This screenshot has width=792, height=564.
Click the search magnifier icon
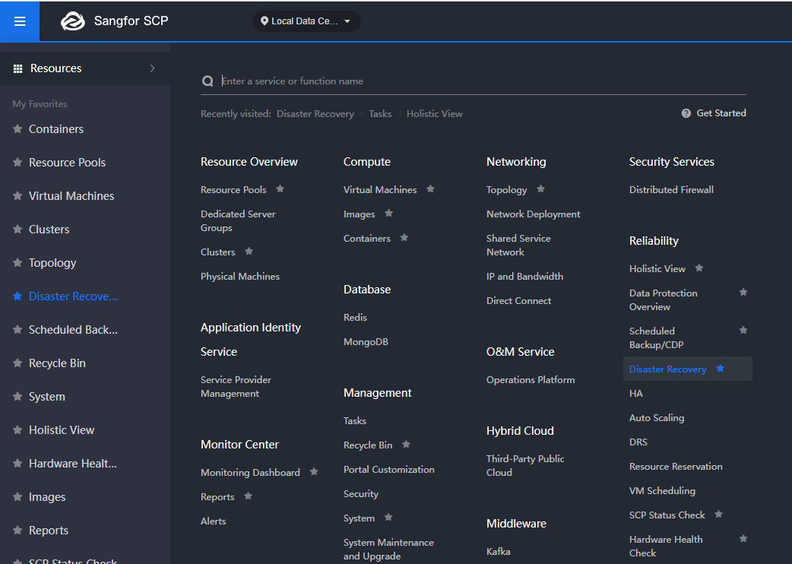[208, 81]
